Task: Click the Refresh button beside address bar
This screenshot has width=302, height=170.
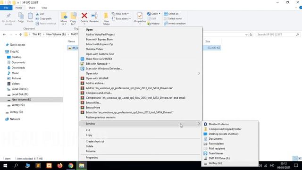Action: [x=251, y=34]
